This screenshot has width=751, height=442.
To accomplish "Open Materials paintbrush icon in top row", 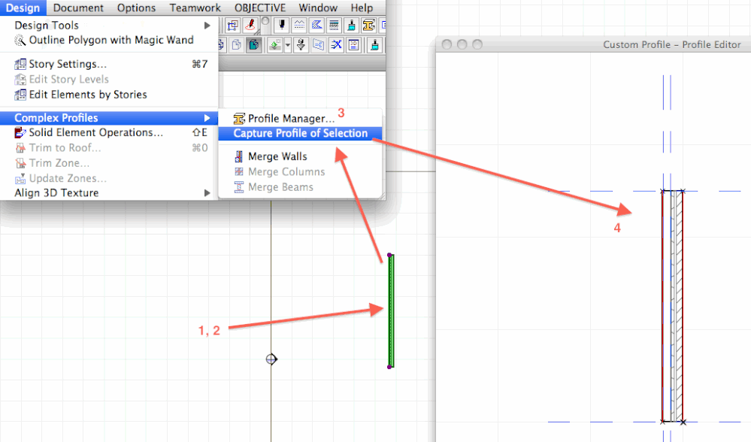I will (351, 26).
